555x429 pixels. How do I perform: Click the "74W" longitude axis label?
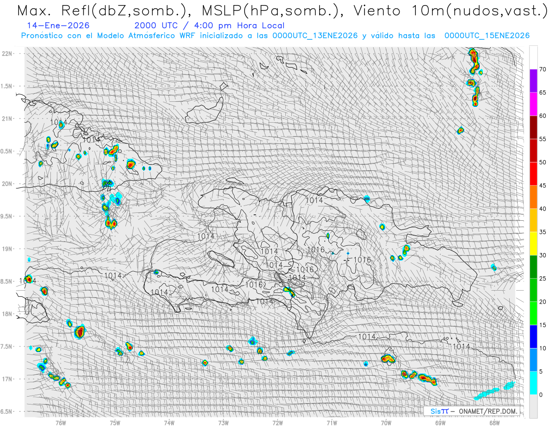click(x=169, y=422)
